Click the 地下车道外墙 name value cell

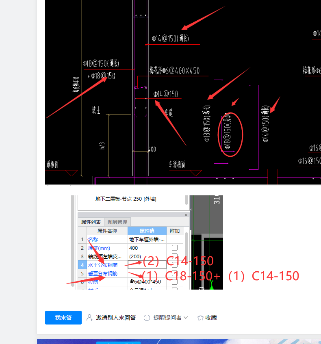[x=147, y=239]
